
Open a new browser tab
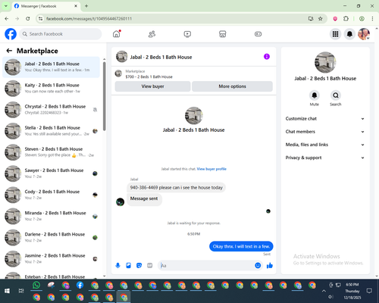[86, 6]
